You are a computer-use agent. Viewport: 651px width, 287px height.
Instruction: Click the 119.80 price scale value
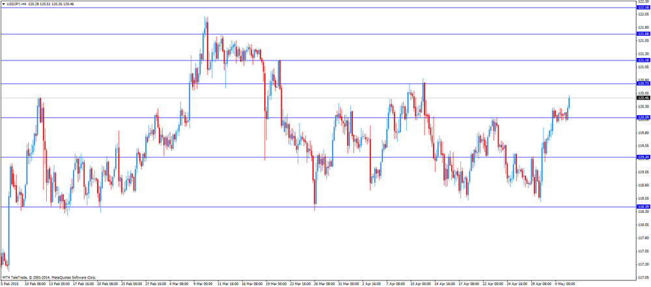pos(643,133)
